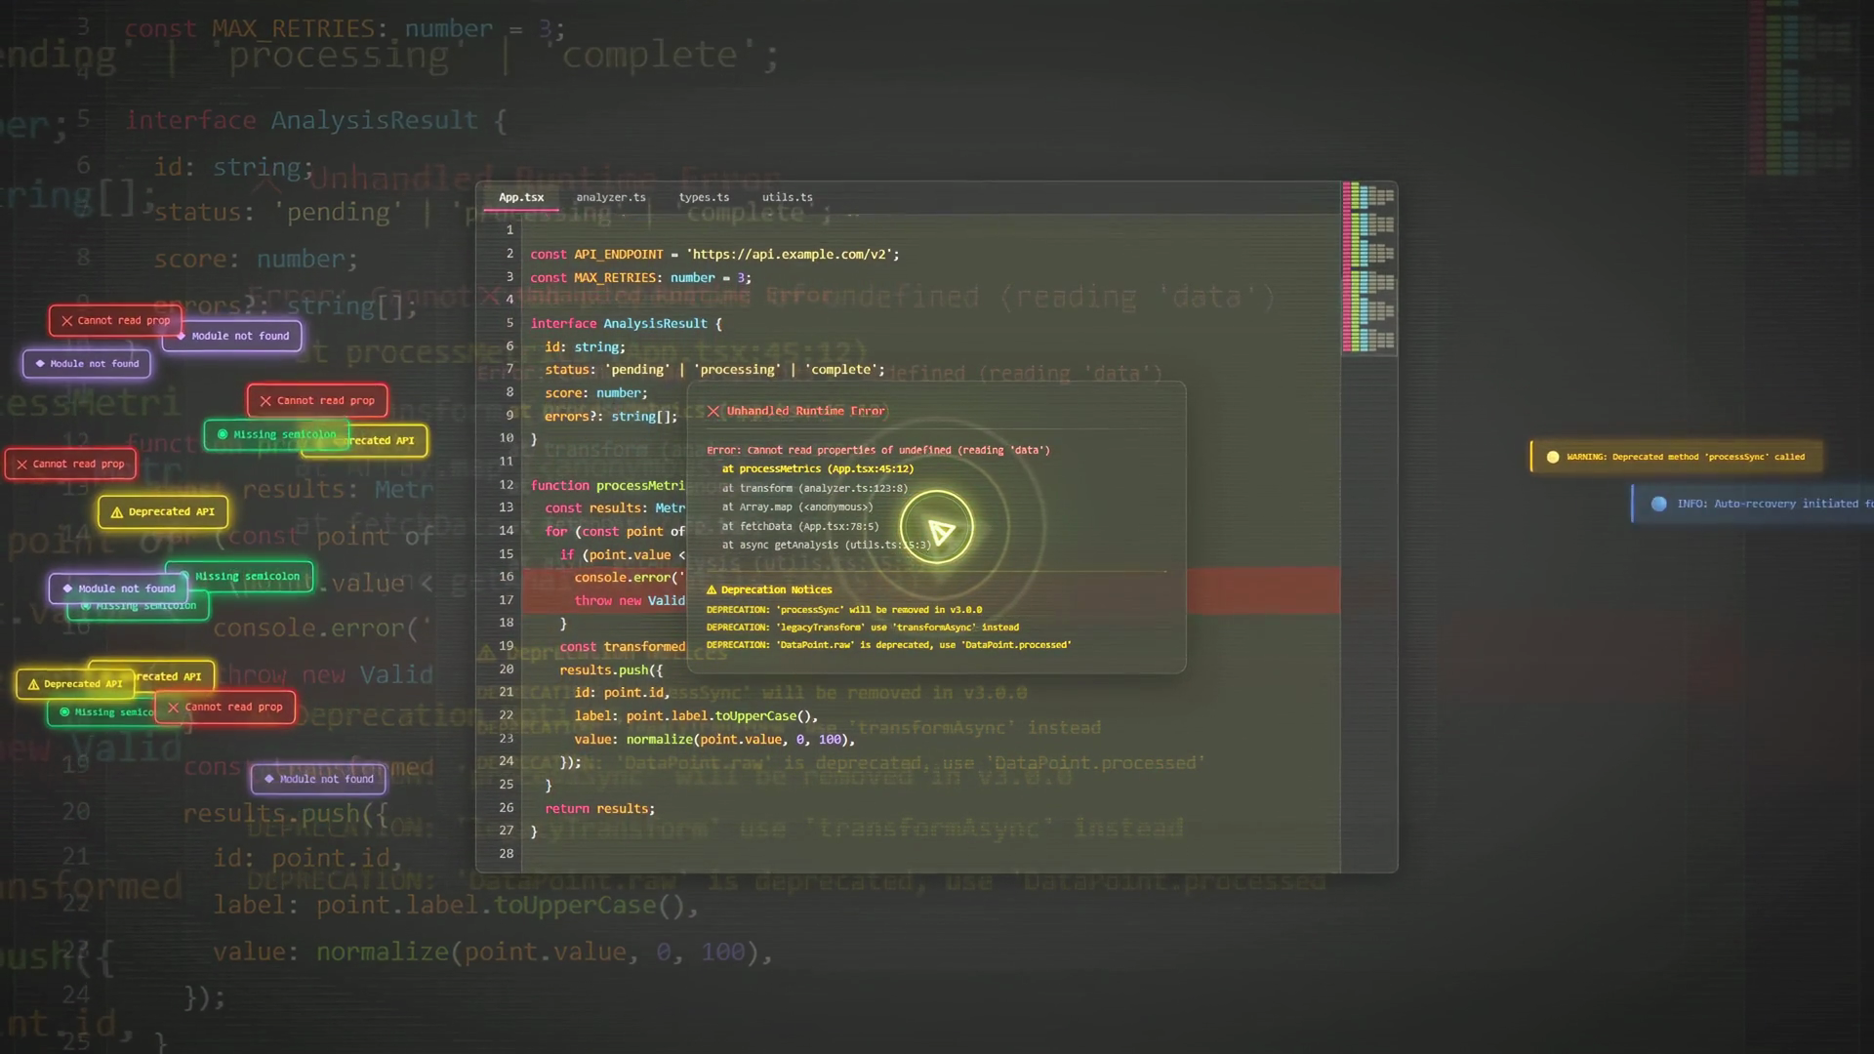Click editor line 7 starting with 'status:'

(715, 370)
